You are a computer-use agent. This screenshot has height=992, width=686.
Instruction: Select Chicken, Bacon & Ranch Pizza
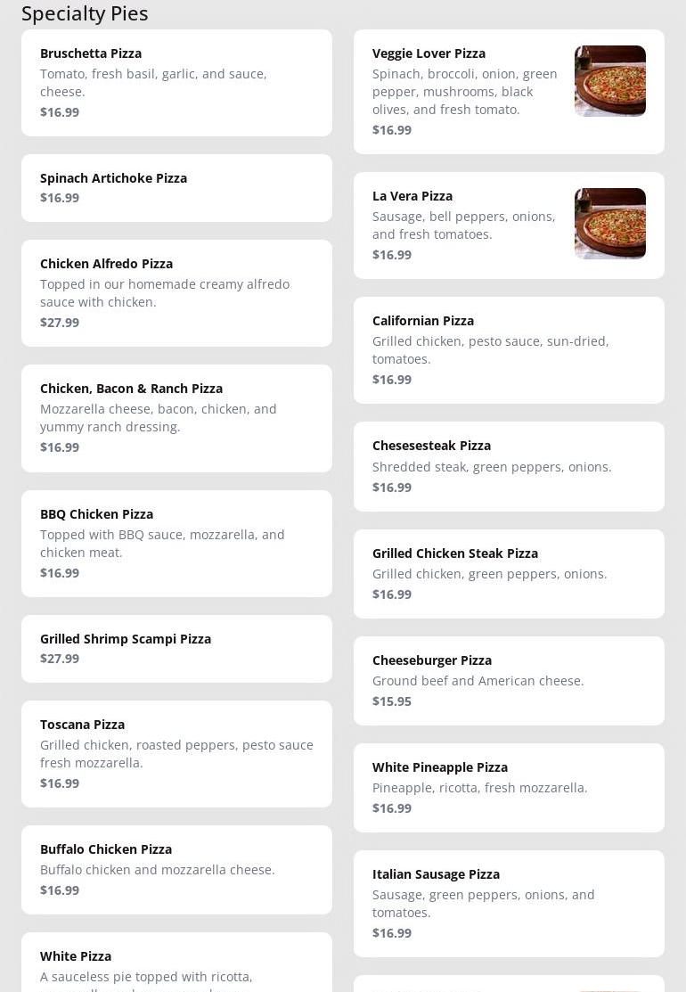point(176,418)
